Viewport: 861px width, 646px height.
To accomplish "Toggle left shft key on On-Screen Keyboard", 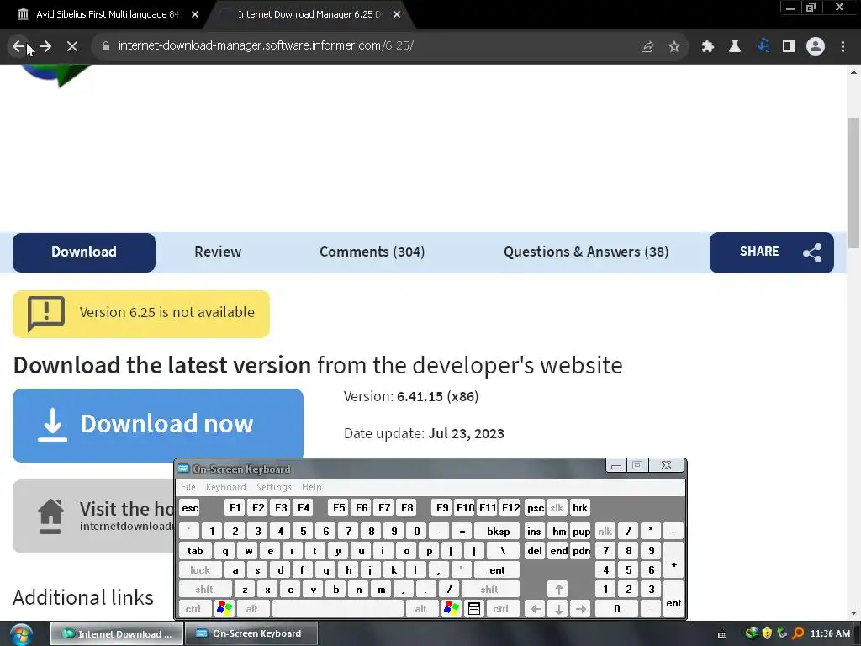I will point(204,590).
